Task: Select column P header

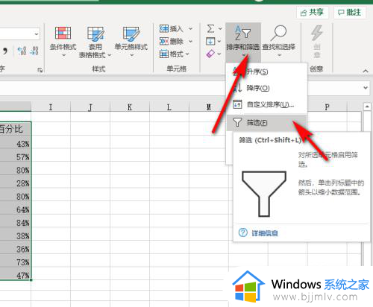Action: coord(327,107)
